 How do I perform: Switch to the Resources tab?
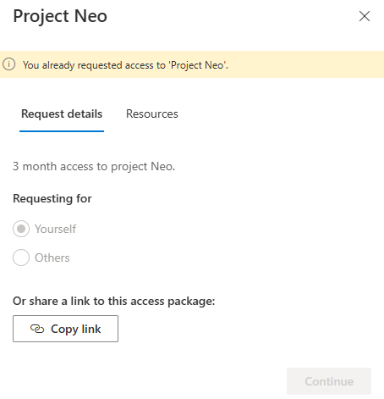click(x=152, y=114)
